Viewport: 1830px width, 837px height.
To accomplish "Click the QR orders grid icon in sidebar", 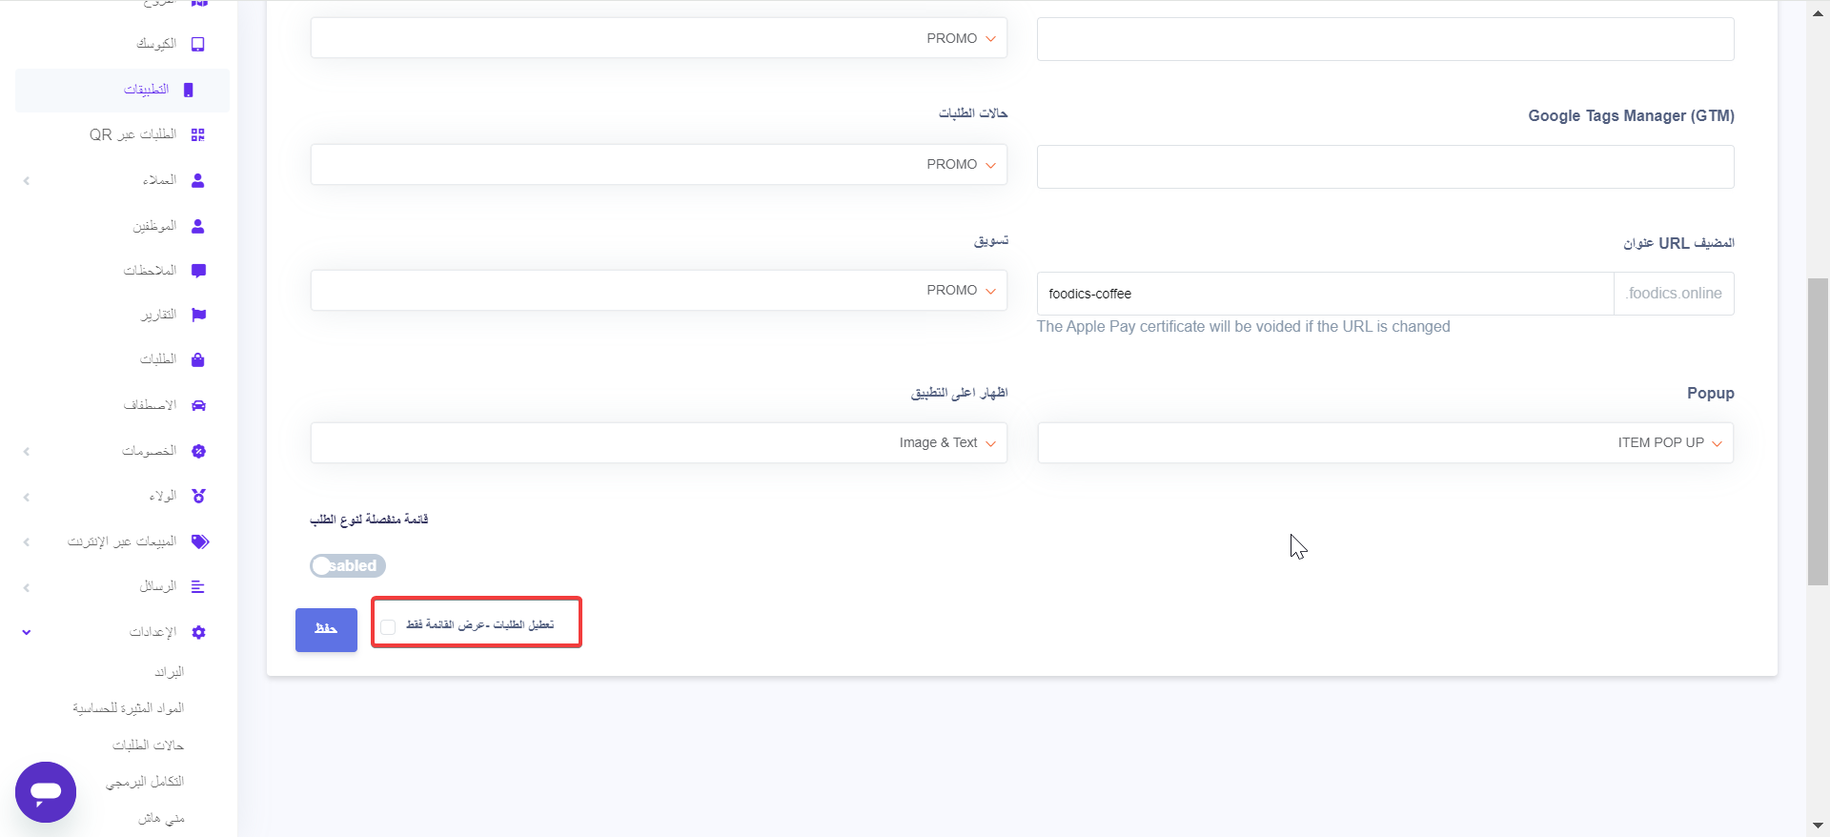I will tap(198, 135).
